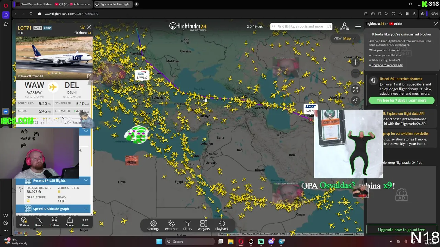Open weather widget showing -2°C
The image size is (440, 247).
pos(16,242)
